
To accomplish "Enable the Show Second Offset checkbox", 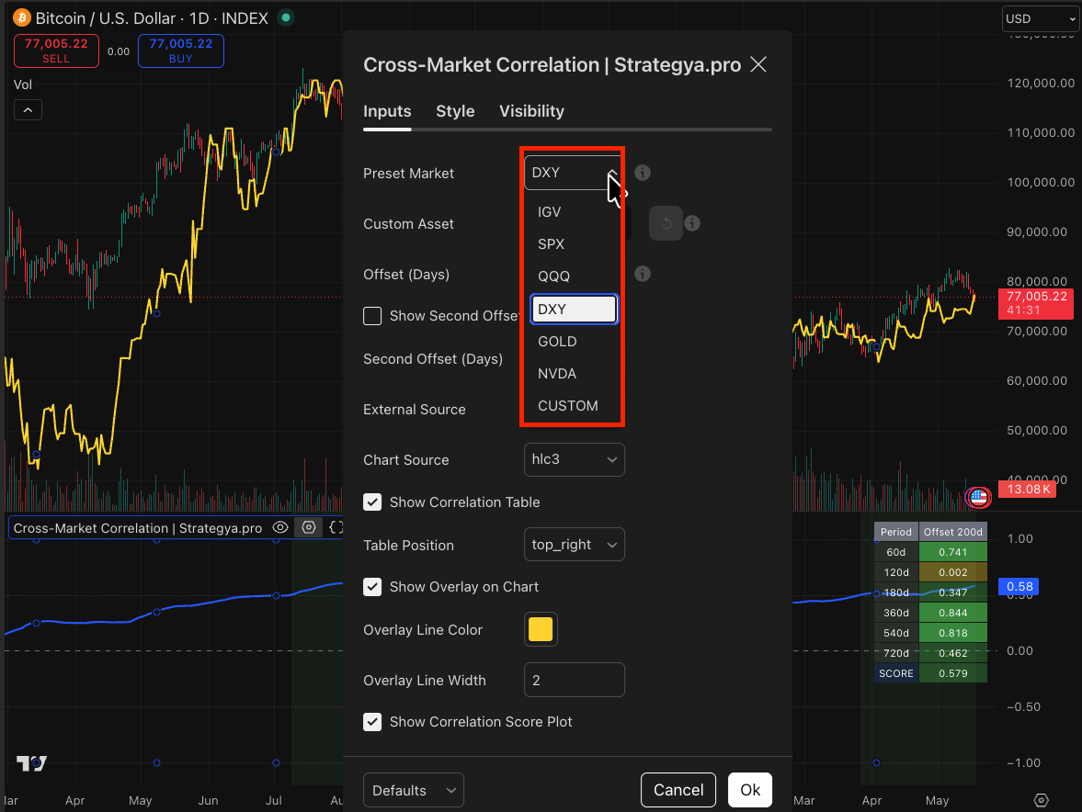I will 372,316.
